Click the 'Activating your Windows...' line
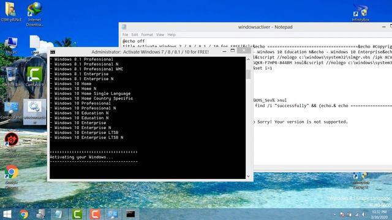Image resolution: width=392 pixels, height=220 pixels. 81,157
